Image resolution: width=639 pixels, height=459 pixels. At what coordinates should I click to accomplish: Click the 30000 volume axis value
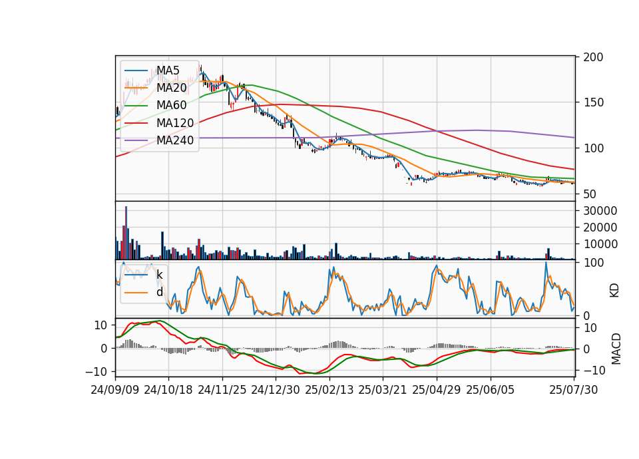[600, 211]
